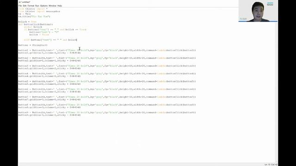Open the Options menu

click(x=44, y=6)
